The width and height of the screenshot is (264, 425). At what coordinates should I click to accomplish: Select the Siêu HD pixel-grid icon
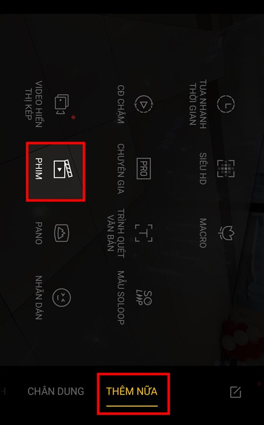click(226, 168)
